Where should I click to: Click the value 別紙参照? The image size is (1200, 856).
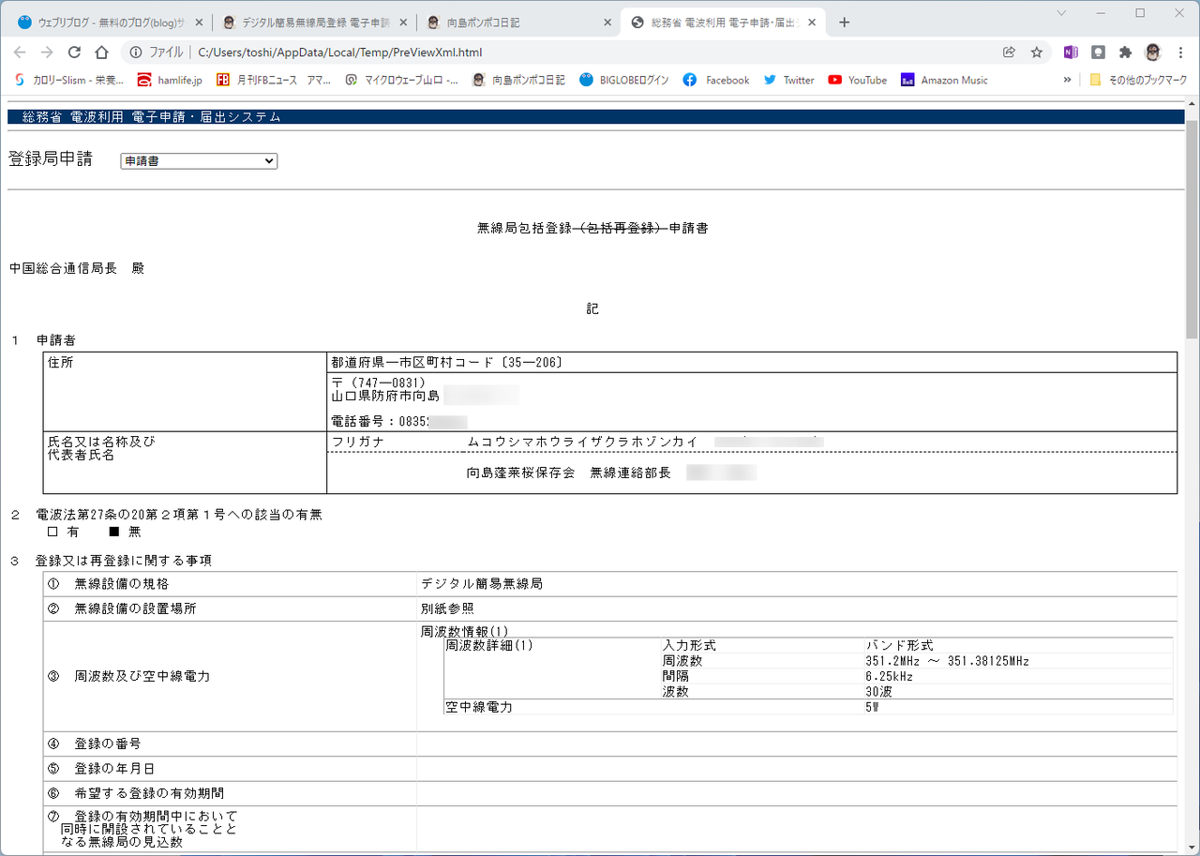coord(447,608)
